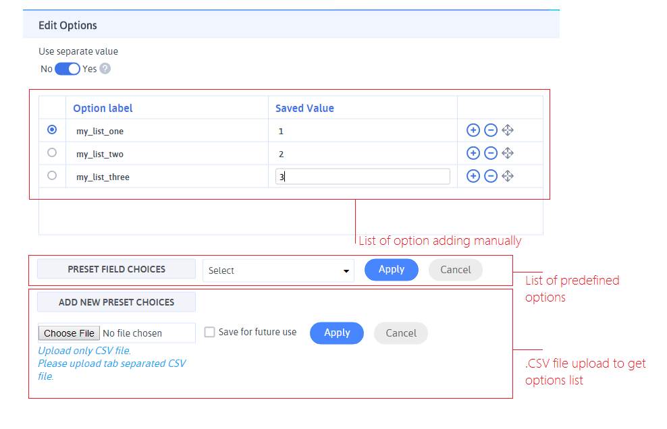Image resolution: width=667 pixels, height=429 pixels.
Task: Click the move icon for my_list_three
Action: pos(508,175)
